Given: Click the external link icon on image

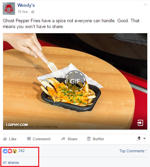Looking at the screenshot, I should 140,123.
